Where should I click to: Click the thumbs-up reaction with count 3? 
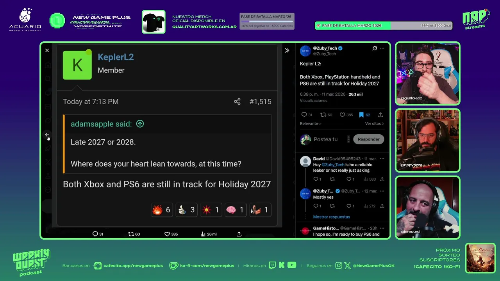point(186,210)
